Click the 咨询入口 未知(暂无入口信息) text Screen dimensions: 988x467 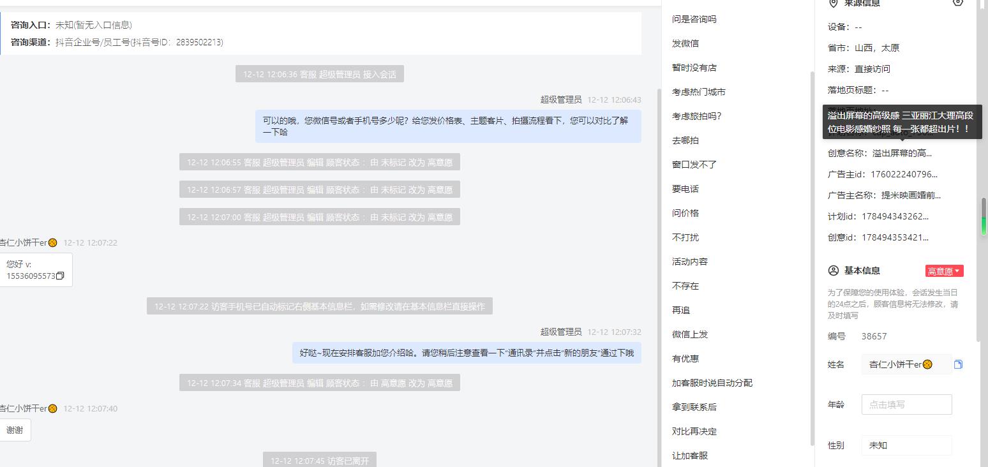(x=93, y=25)
